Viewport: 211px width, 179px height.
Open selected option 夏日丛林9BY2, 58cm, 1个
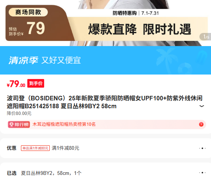tap(51, 173)
